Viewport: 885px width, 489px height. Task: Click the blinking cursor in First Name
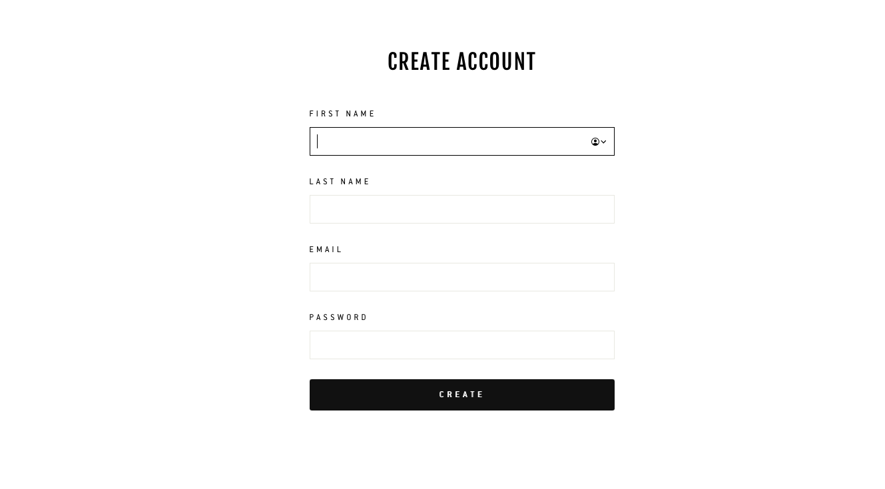coord(318,142)
